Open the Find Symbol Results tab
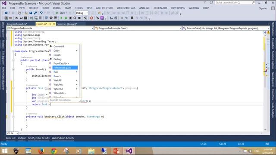This screenshot has width=276, height=155. point(38,138)
